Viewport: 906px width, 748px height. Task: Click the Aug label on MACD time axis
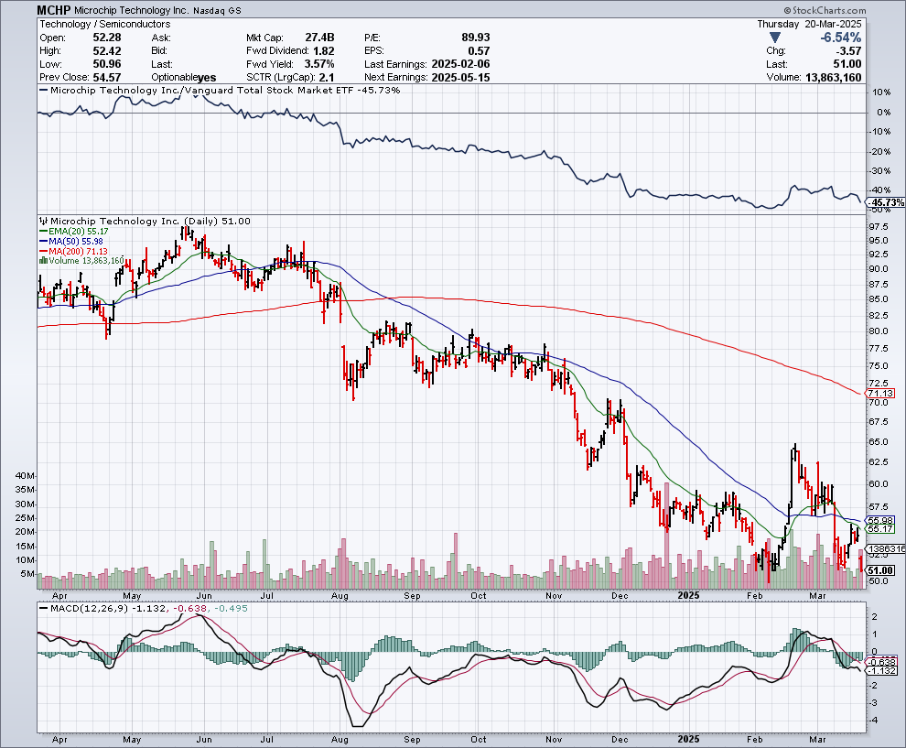click(340, 738)
